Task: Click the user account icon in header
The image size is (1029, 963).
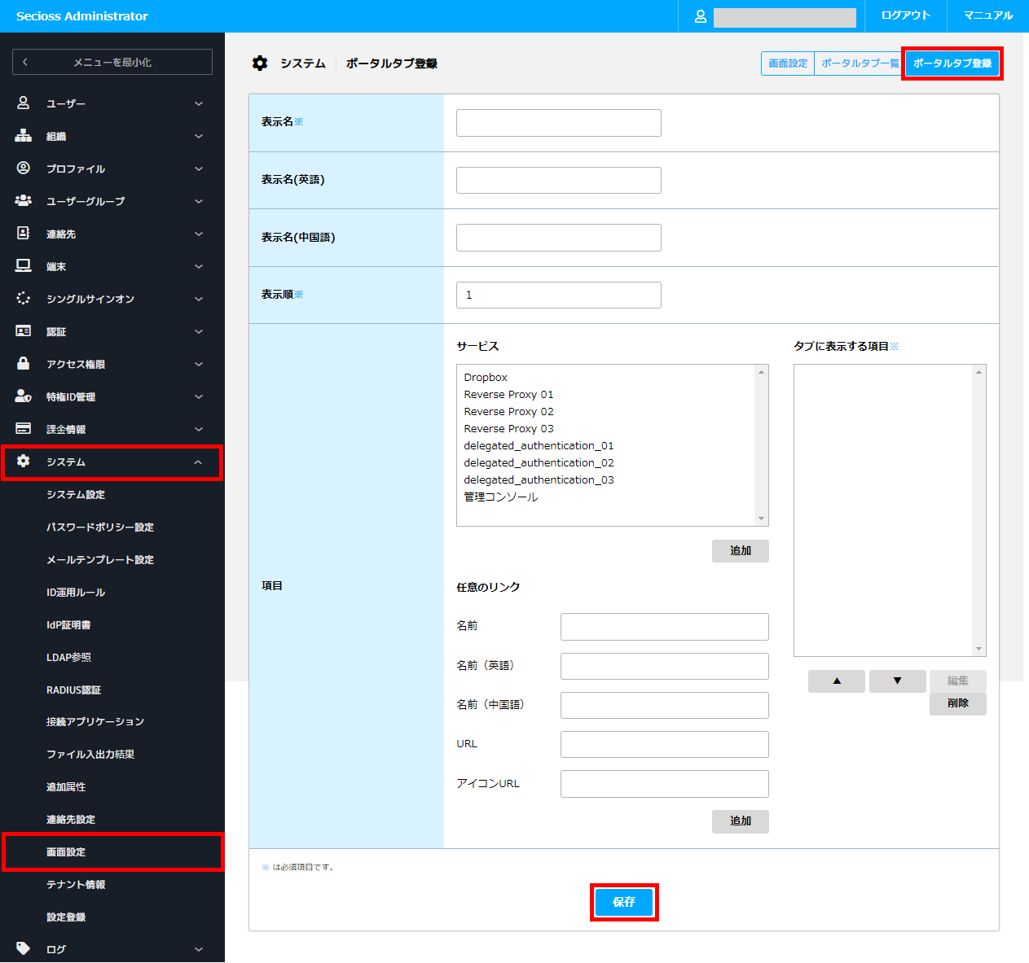Action: 700,16
